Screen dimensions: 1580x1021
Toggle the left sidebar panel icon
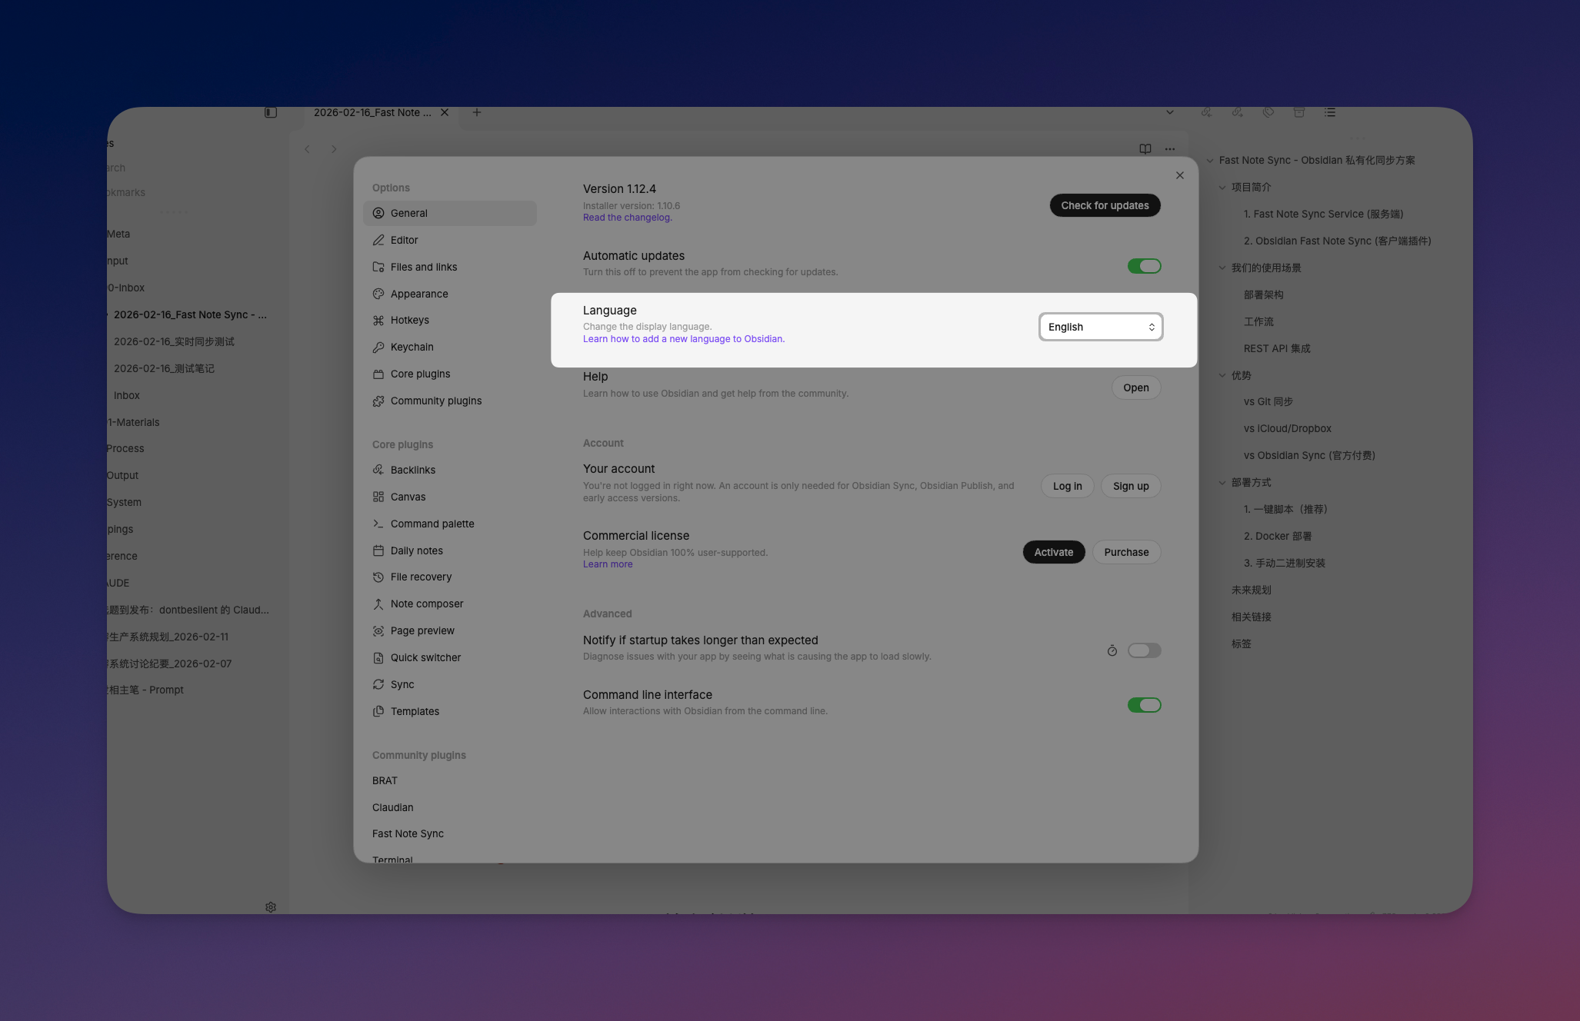point(271,112)
